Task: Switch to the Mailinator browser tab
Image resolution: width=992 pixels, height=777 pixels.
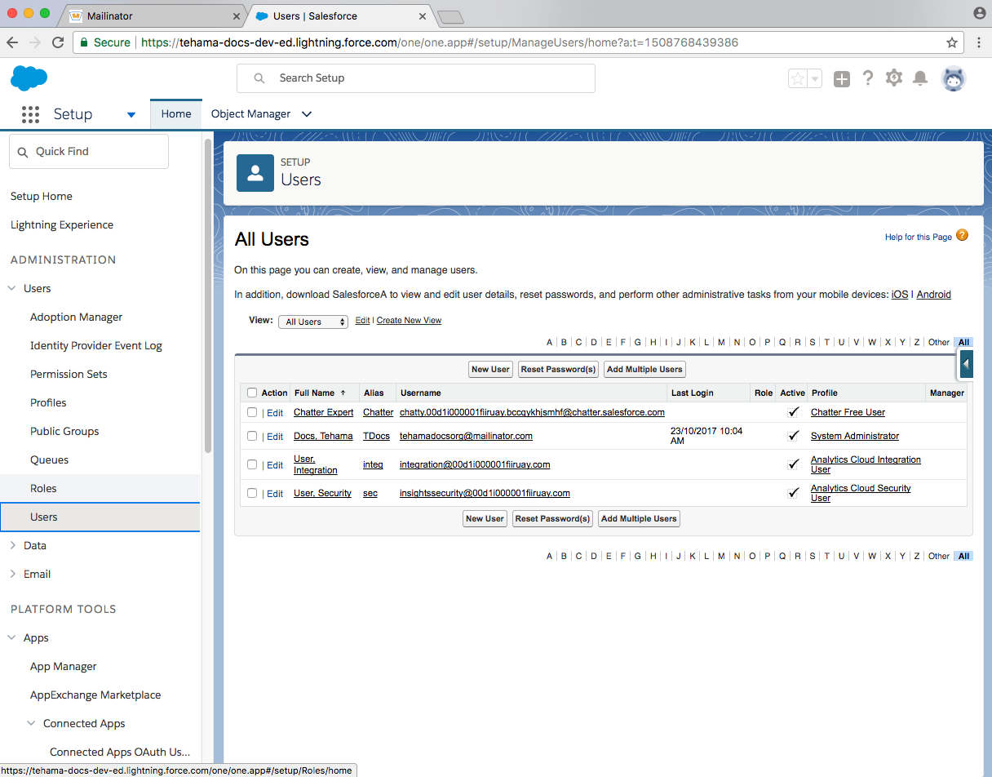Action: [153, 16]
